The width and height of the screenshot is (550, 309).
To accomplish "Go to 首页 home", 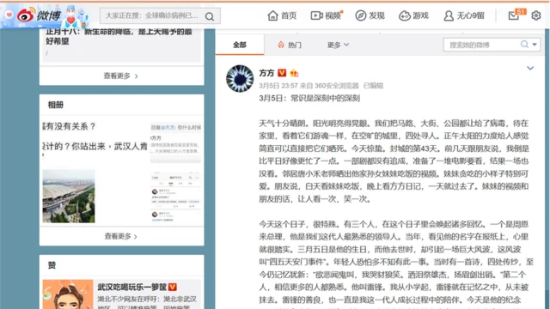I will click(282, 15).
